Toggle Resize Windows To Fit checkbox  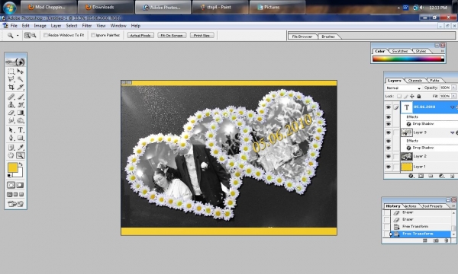(46, 35)
